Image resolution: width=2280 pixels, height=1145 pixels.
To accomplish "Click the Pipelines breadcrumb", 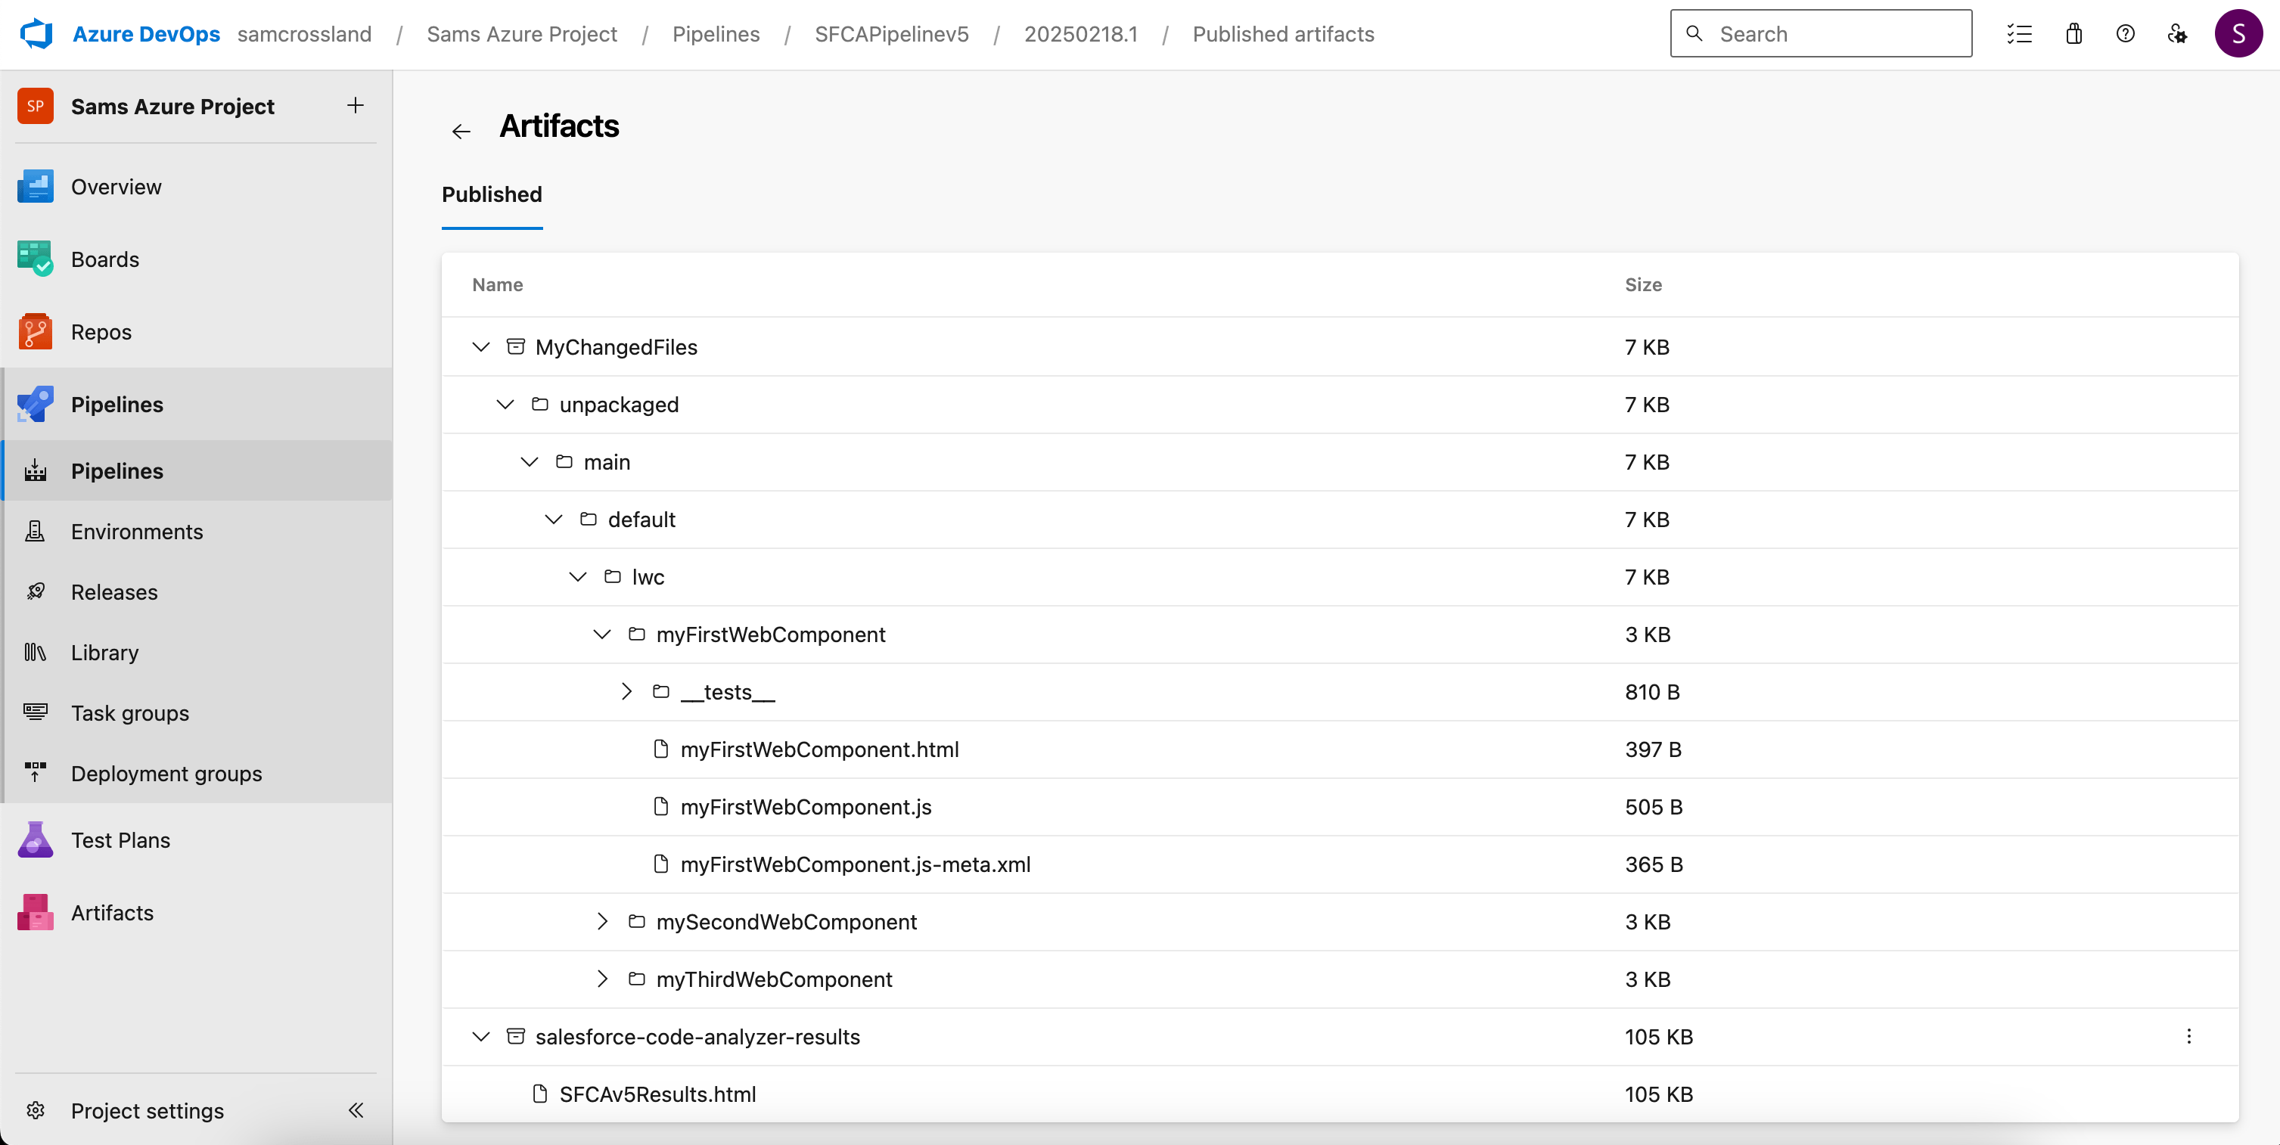I will point(716,33).
